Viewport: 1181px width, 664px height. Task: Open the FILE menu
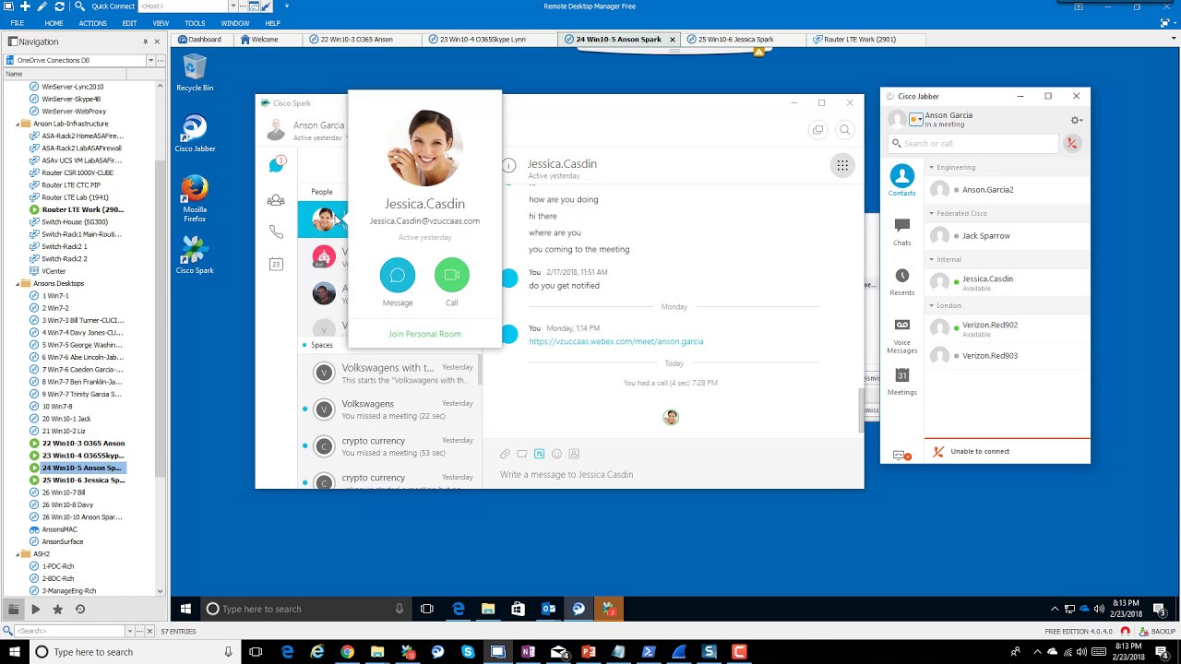[x=17, y=23]
